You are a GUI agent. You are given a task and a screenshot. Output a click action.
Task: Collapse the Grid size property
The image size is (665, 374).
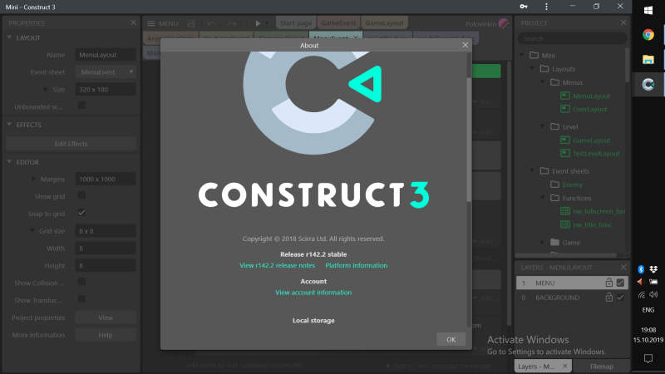tap(32, 230)
